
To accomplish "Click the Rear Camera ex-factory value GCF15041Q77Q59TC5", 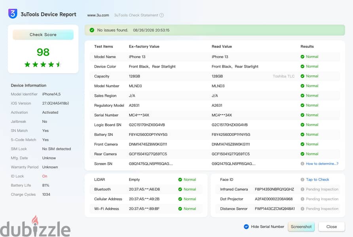I will tap(148, 154).
